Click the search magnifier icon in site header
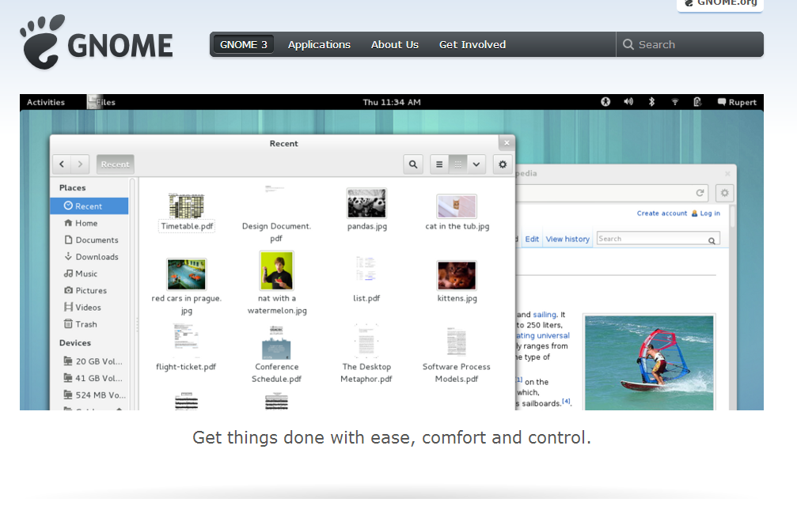This screenshot has width=797, height=506. [x=628, y=44]
